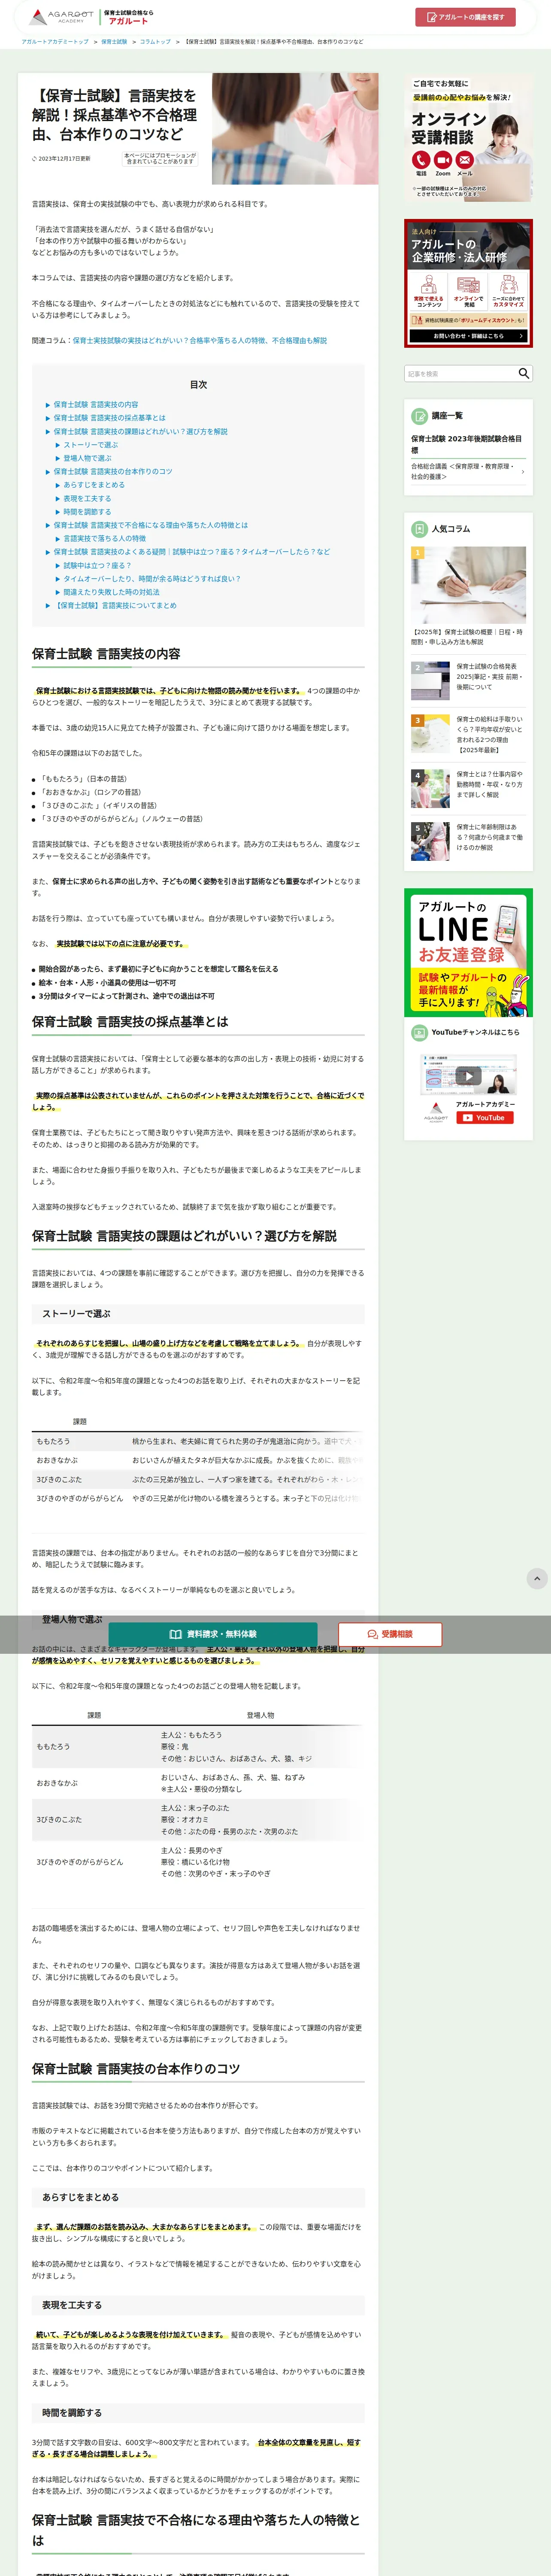
Task: Click the scroll-to-top round arrow button
Action: pos(537,1579)
